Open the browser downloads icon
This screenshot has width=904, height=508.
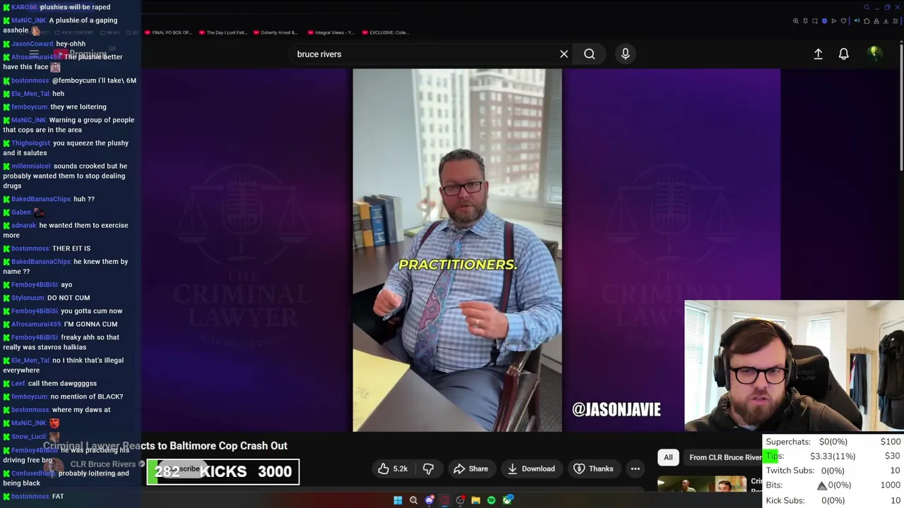[x=886, y=21]
